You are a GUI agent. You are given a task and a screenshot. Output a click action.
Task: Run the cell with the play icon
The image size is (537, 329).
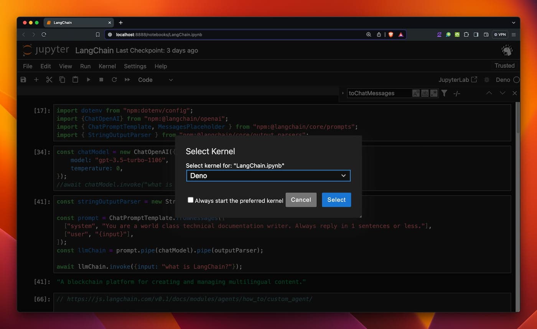[89, 80]
